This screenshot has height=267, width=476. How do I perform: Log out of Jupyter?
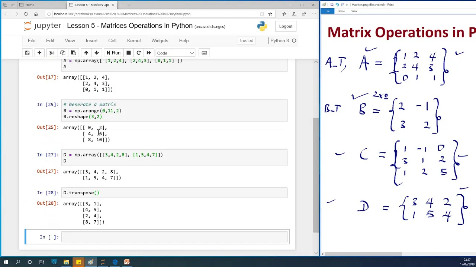[286, 26]
